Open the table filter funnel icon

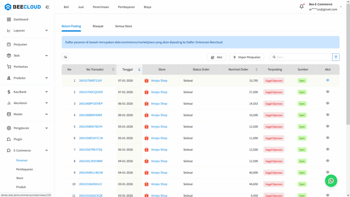(x=336, y=57)
